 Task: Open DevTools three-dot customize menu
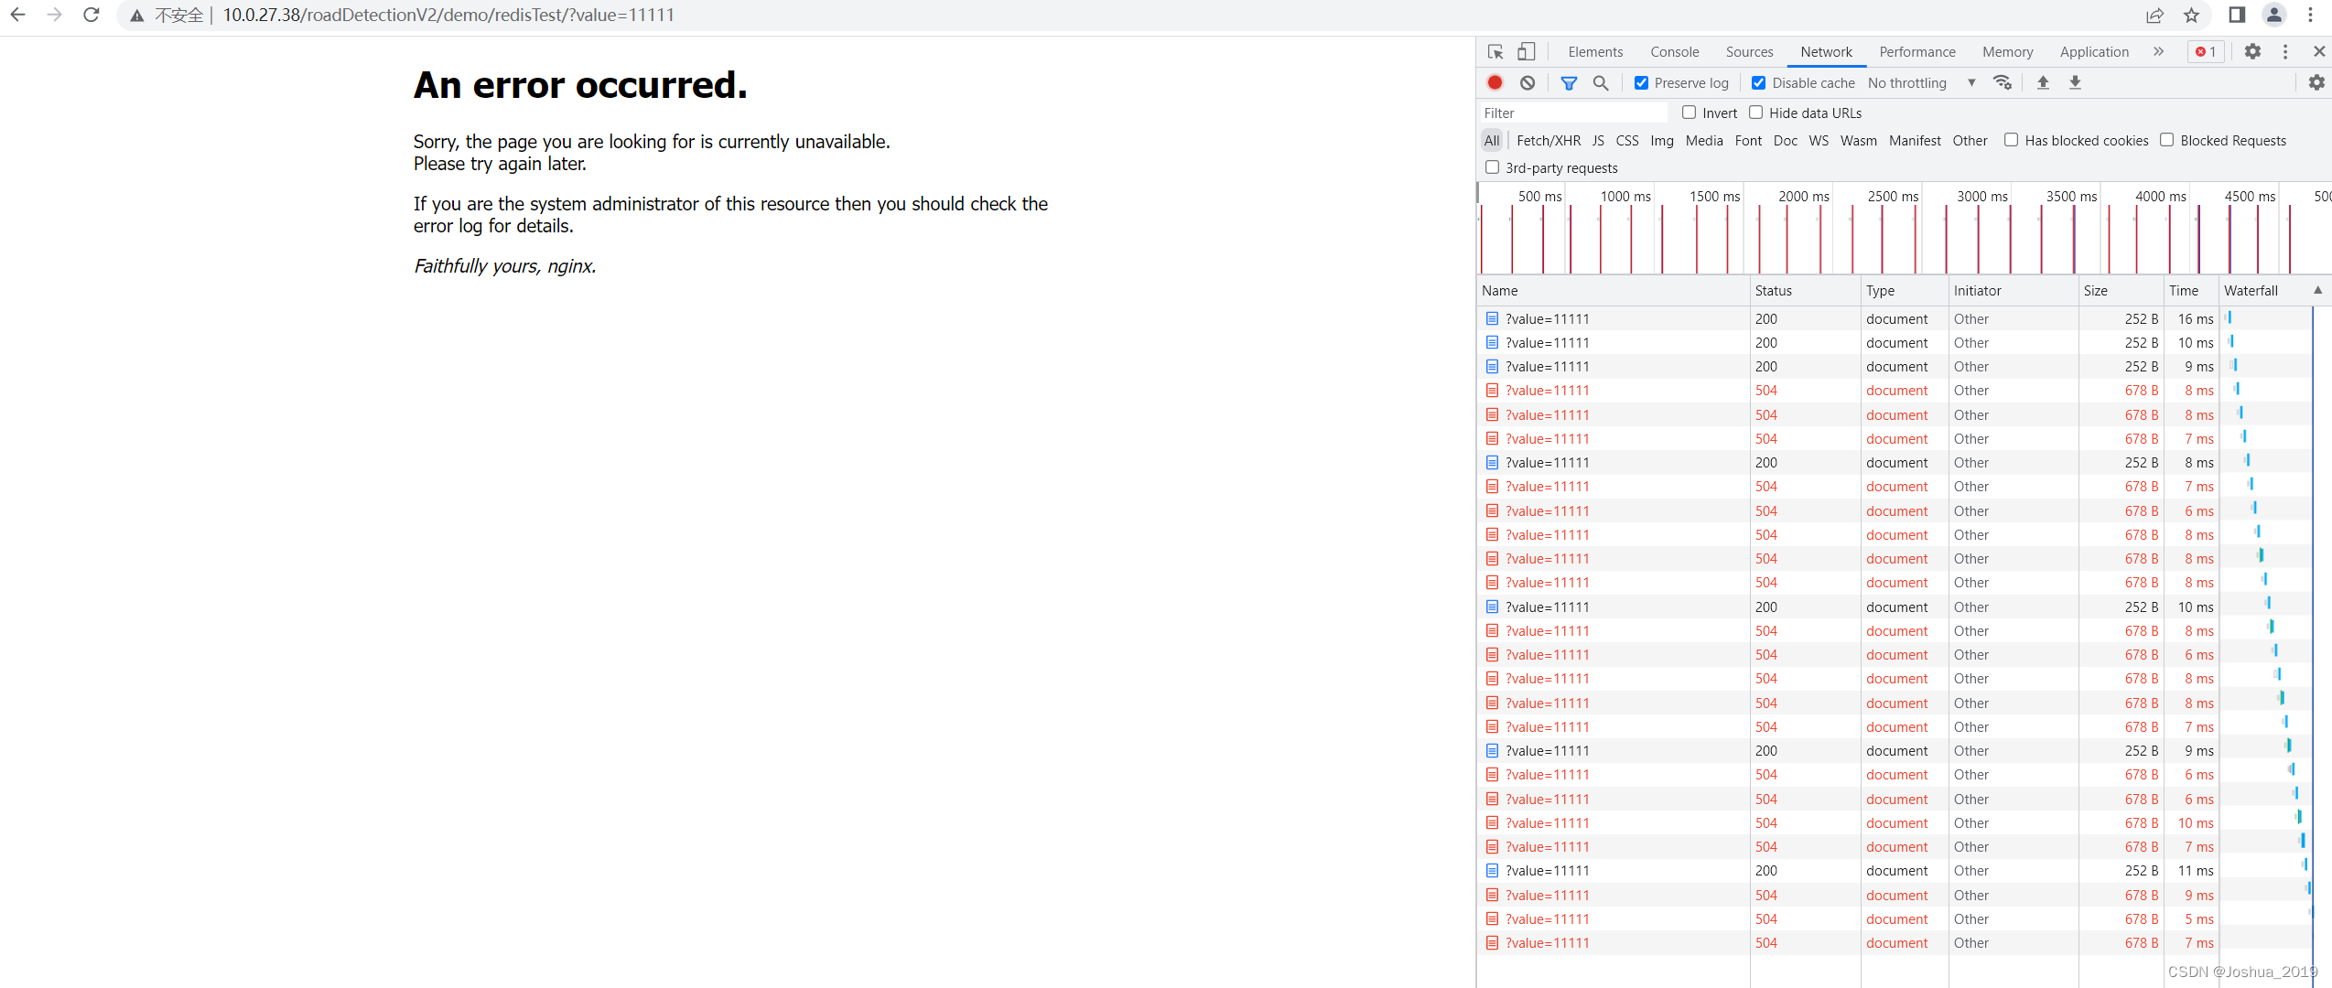(x=2285, y=52)
